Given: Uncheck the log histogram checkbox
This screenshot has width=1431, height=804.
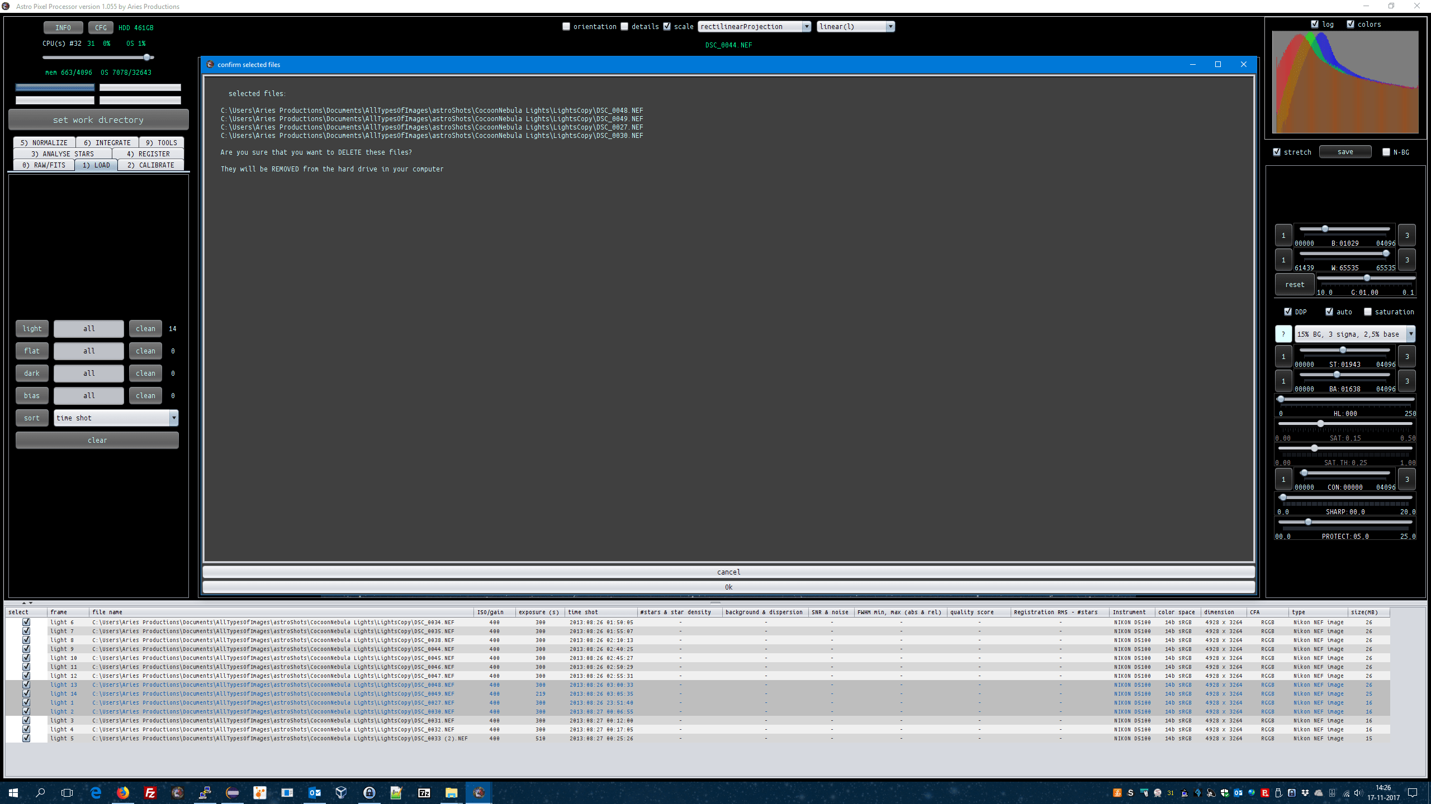Looking at the screenshot, I should tap(1315, 24).
